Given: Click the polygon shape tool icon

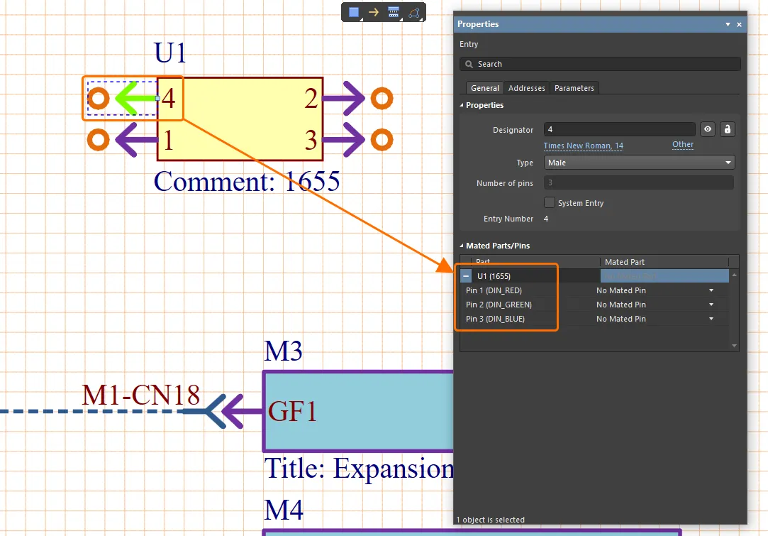Looking at the screenshot, I should click(414, 12).
